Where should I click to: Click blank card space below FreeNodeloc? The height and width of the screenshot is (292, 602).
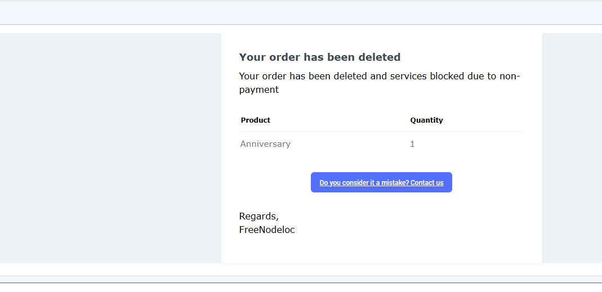pos(382,249)
